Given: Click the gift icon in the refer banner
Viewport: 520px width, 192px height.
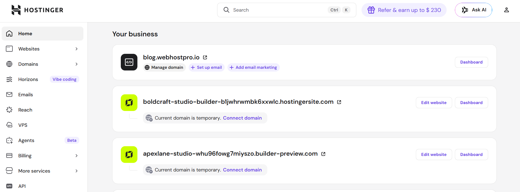Looking at the screenshot, I should pos(371,10).
